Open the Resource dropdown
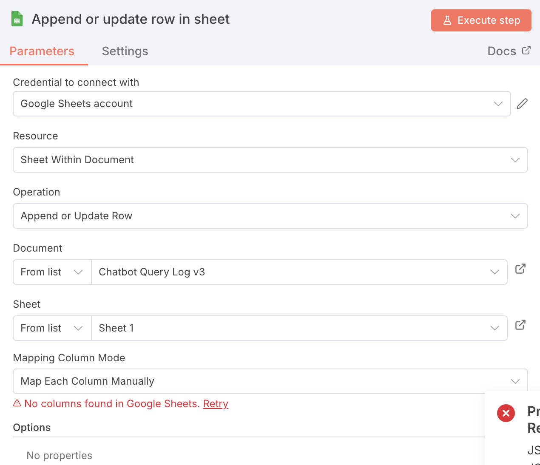Screen dimensions: 540x465 (270, 160)
